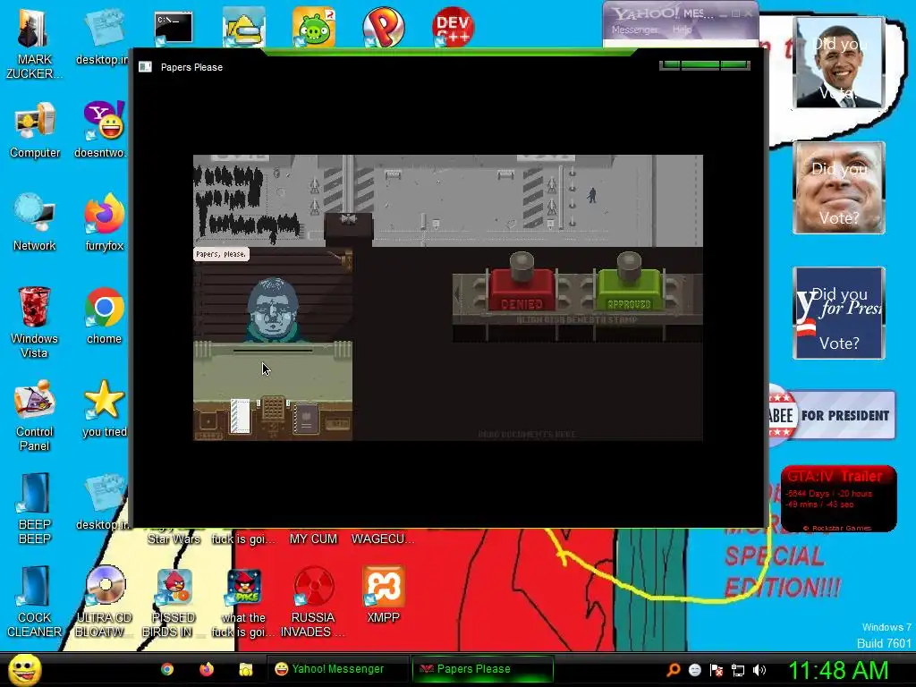
Task: Open desktop.ini beside MARK ZUCKER icon
Action: (104, 36)
